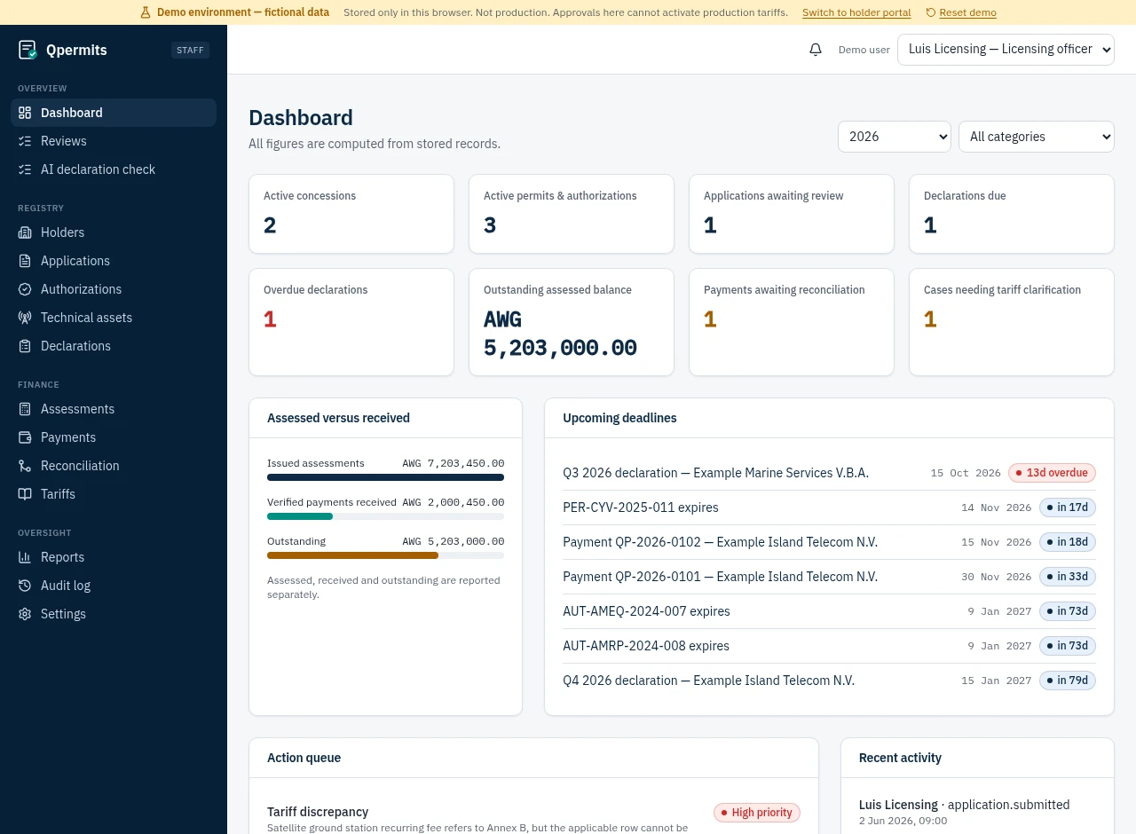Open the All categories dropdown
Image resolution: width=1136 pixels, height=834 pixels.
pyautogui.click(x=1037, y=137)
